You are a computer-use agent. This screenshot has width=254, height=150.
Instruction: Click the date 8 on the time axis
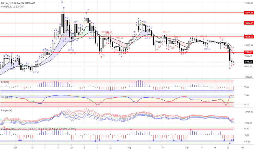pos(84,148)
